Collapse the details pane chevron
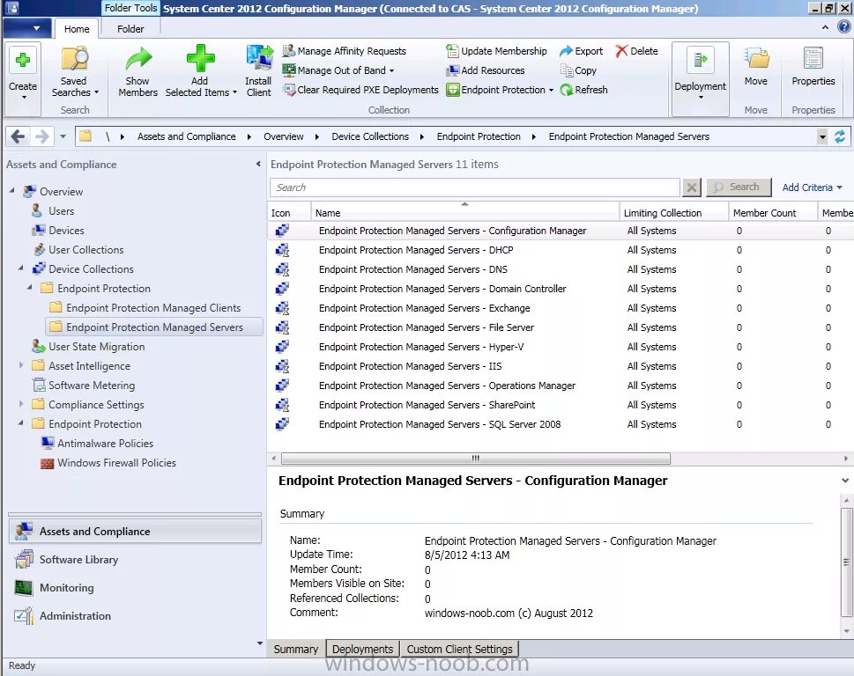The image size is (854, 676). pos(844,481)
